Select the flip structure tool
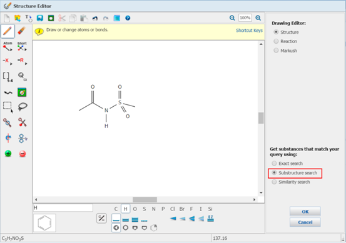 [x=23, y=138]
